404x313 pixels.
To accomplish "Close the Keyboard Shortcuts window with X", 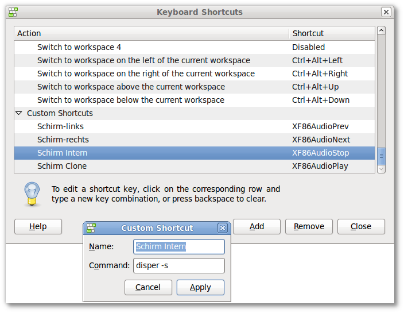I will pyautogui.click(x=386, y=12).
